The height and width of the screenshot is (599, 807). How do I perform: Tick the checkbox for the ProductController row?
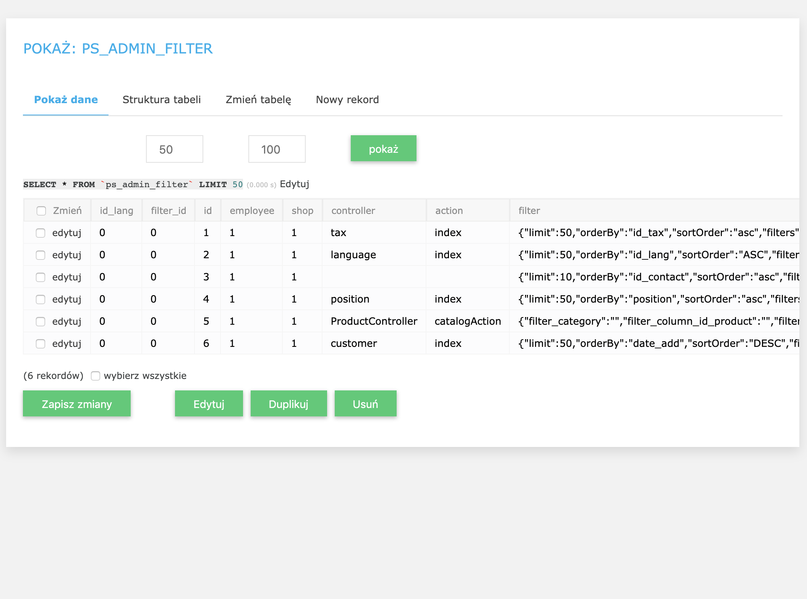coord(41,322)
